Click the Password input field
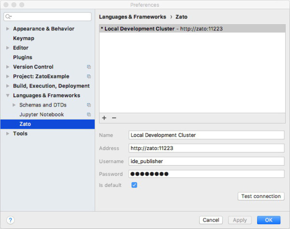Viewport: 290px width, 229px height. point(206,174)
